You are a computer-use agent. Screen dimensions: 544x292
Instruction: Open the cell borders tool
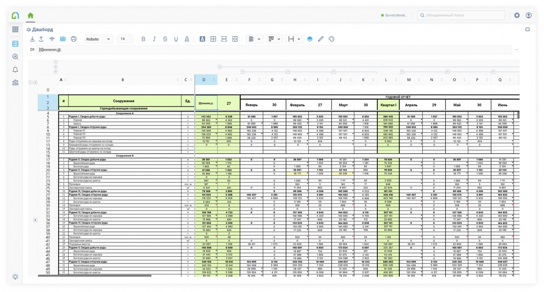213,39
